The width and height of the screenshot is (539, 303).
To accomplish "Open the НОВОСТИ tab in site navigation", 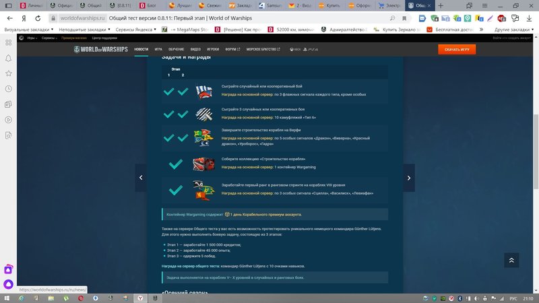I will [141, 49].
